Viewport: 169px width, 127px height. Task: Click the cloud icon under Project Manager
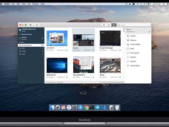tap(101, 50)
